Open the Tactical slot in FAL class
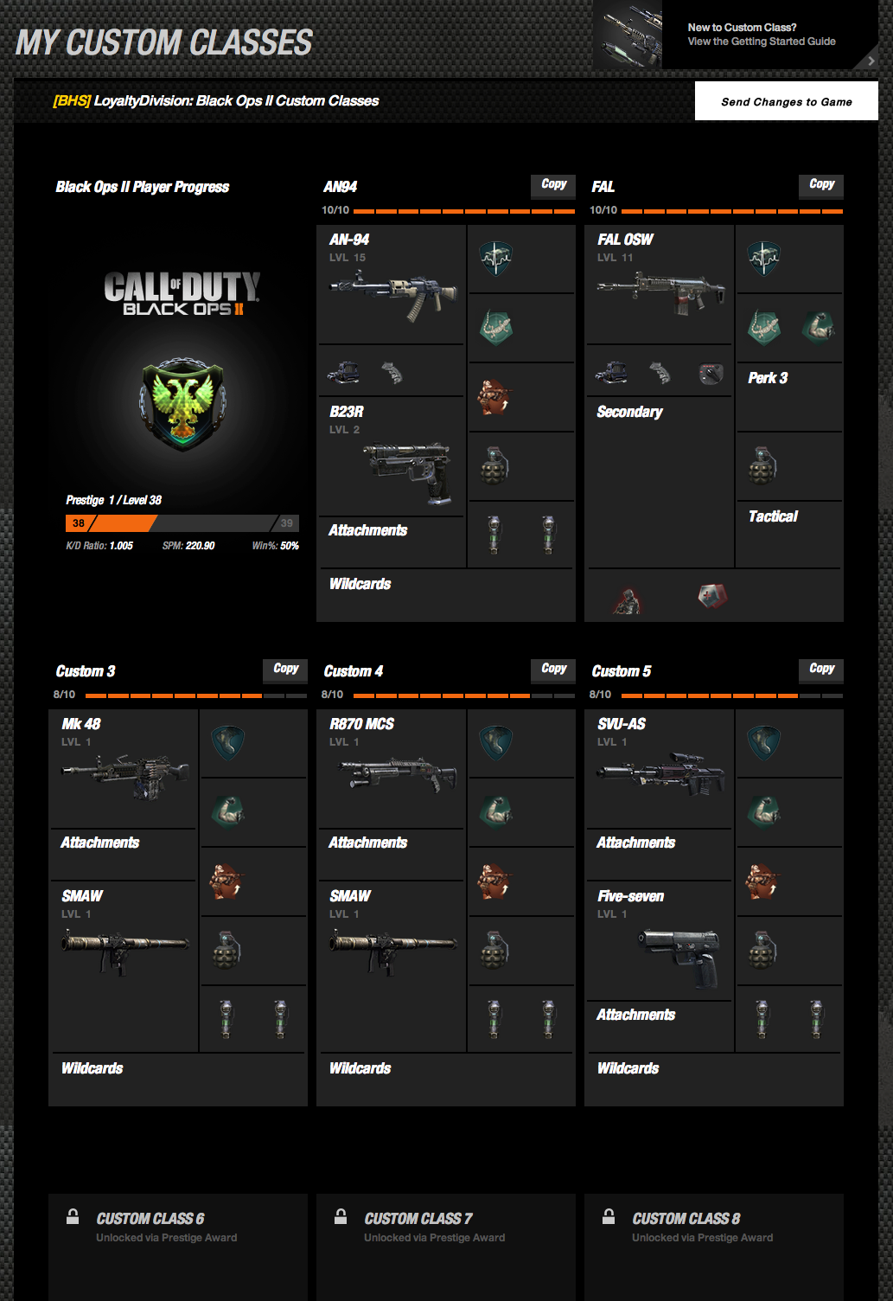The image size is (893, 1301). (x=789, y=535)
